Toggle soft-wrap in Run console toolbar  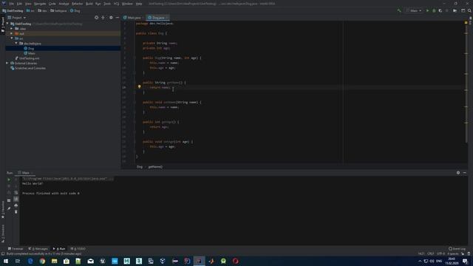[16, 192]
